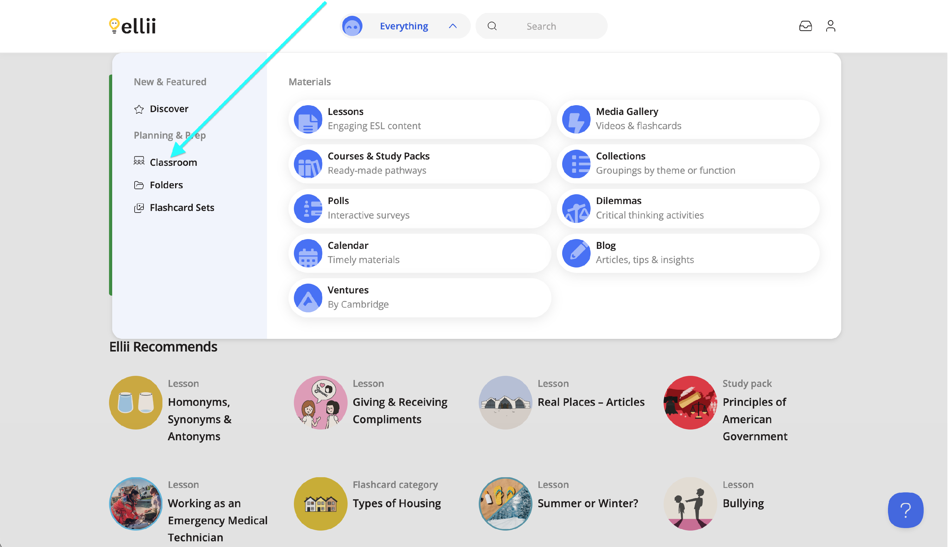This screenshot has width=948, height=547.
Task: Click the Lessons document icon
Action: [308, 119]
